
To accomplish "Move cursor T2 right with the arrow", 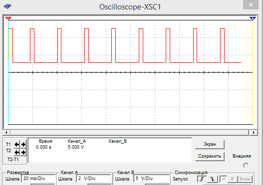I will tap(23, 152).
